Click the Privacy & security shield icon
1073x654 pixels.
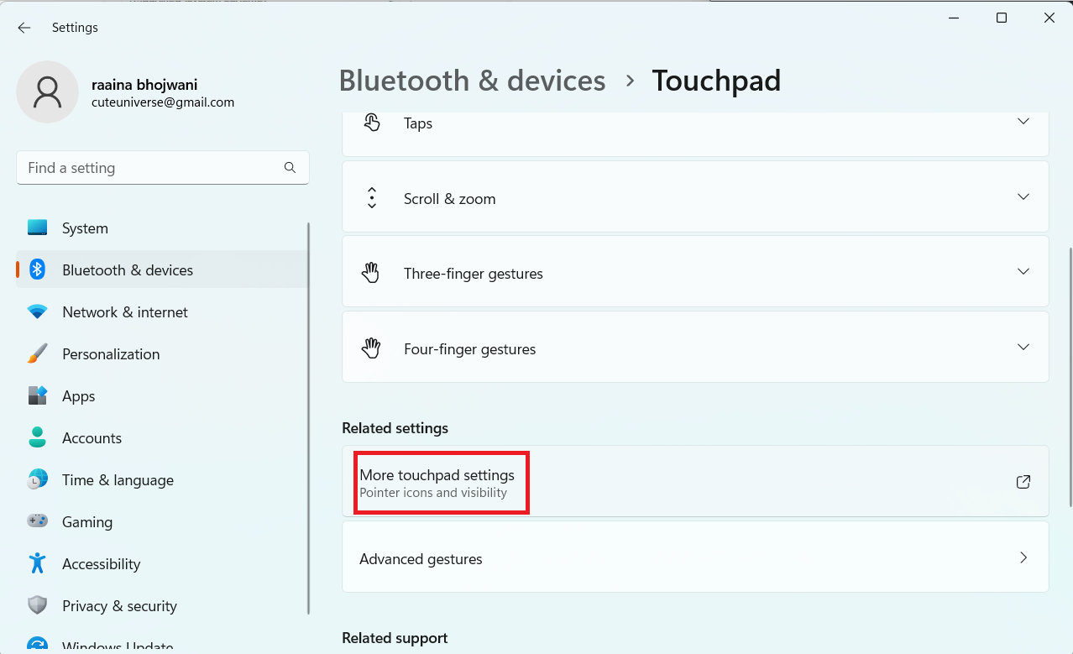[x=37, y=605]
